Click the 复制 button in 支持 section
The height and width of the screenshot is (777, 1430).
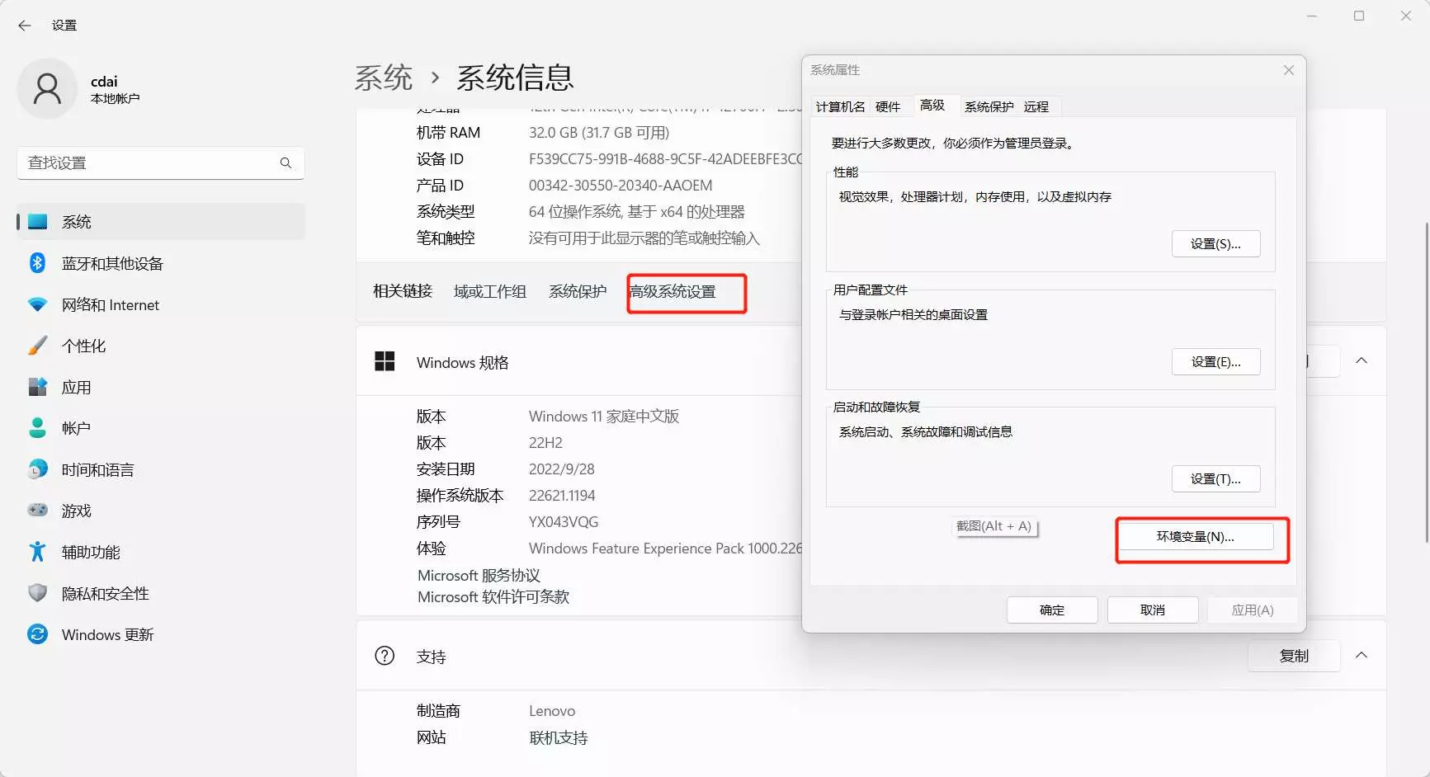point(1294,656)
